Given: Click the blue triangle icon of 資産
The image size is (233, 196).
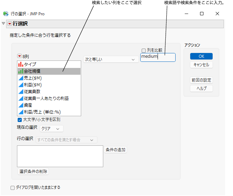Looking at the screenshot, I should [x=21, y=105].
